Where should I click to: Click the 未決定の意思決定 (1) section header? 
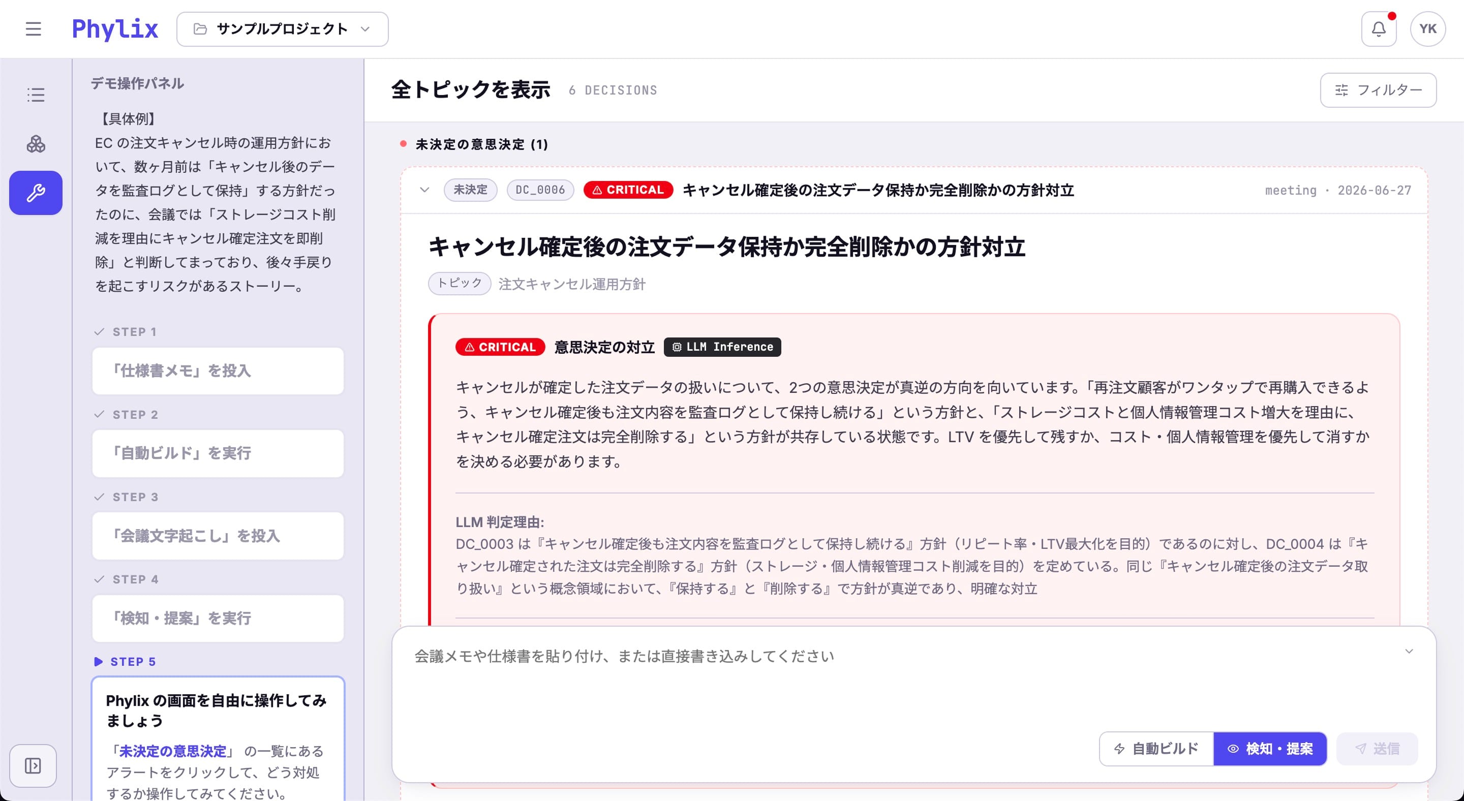coord(475,144)
